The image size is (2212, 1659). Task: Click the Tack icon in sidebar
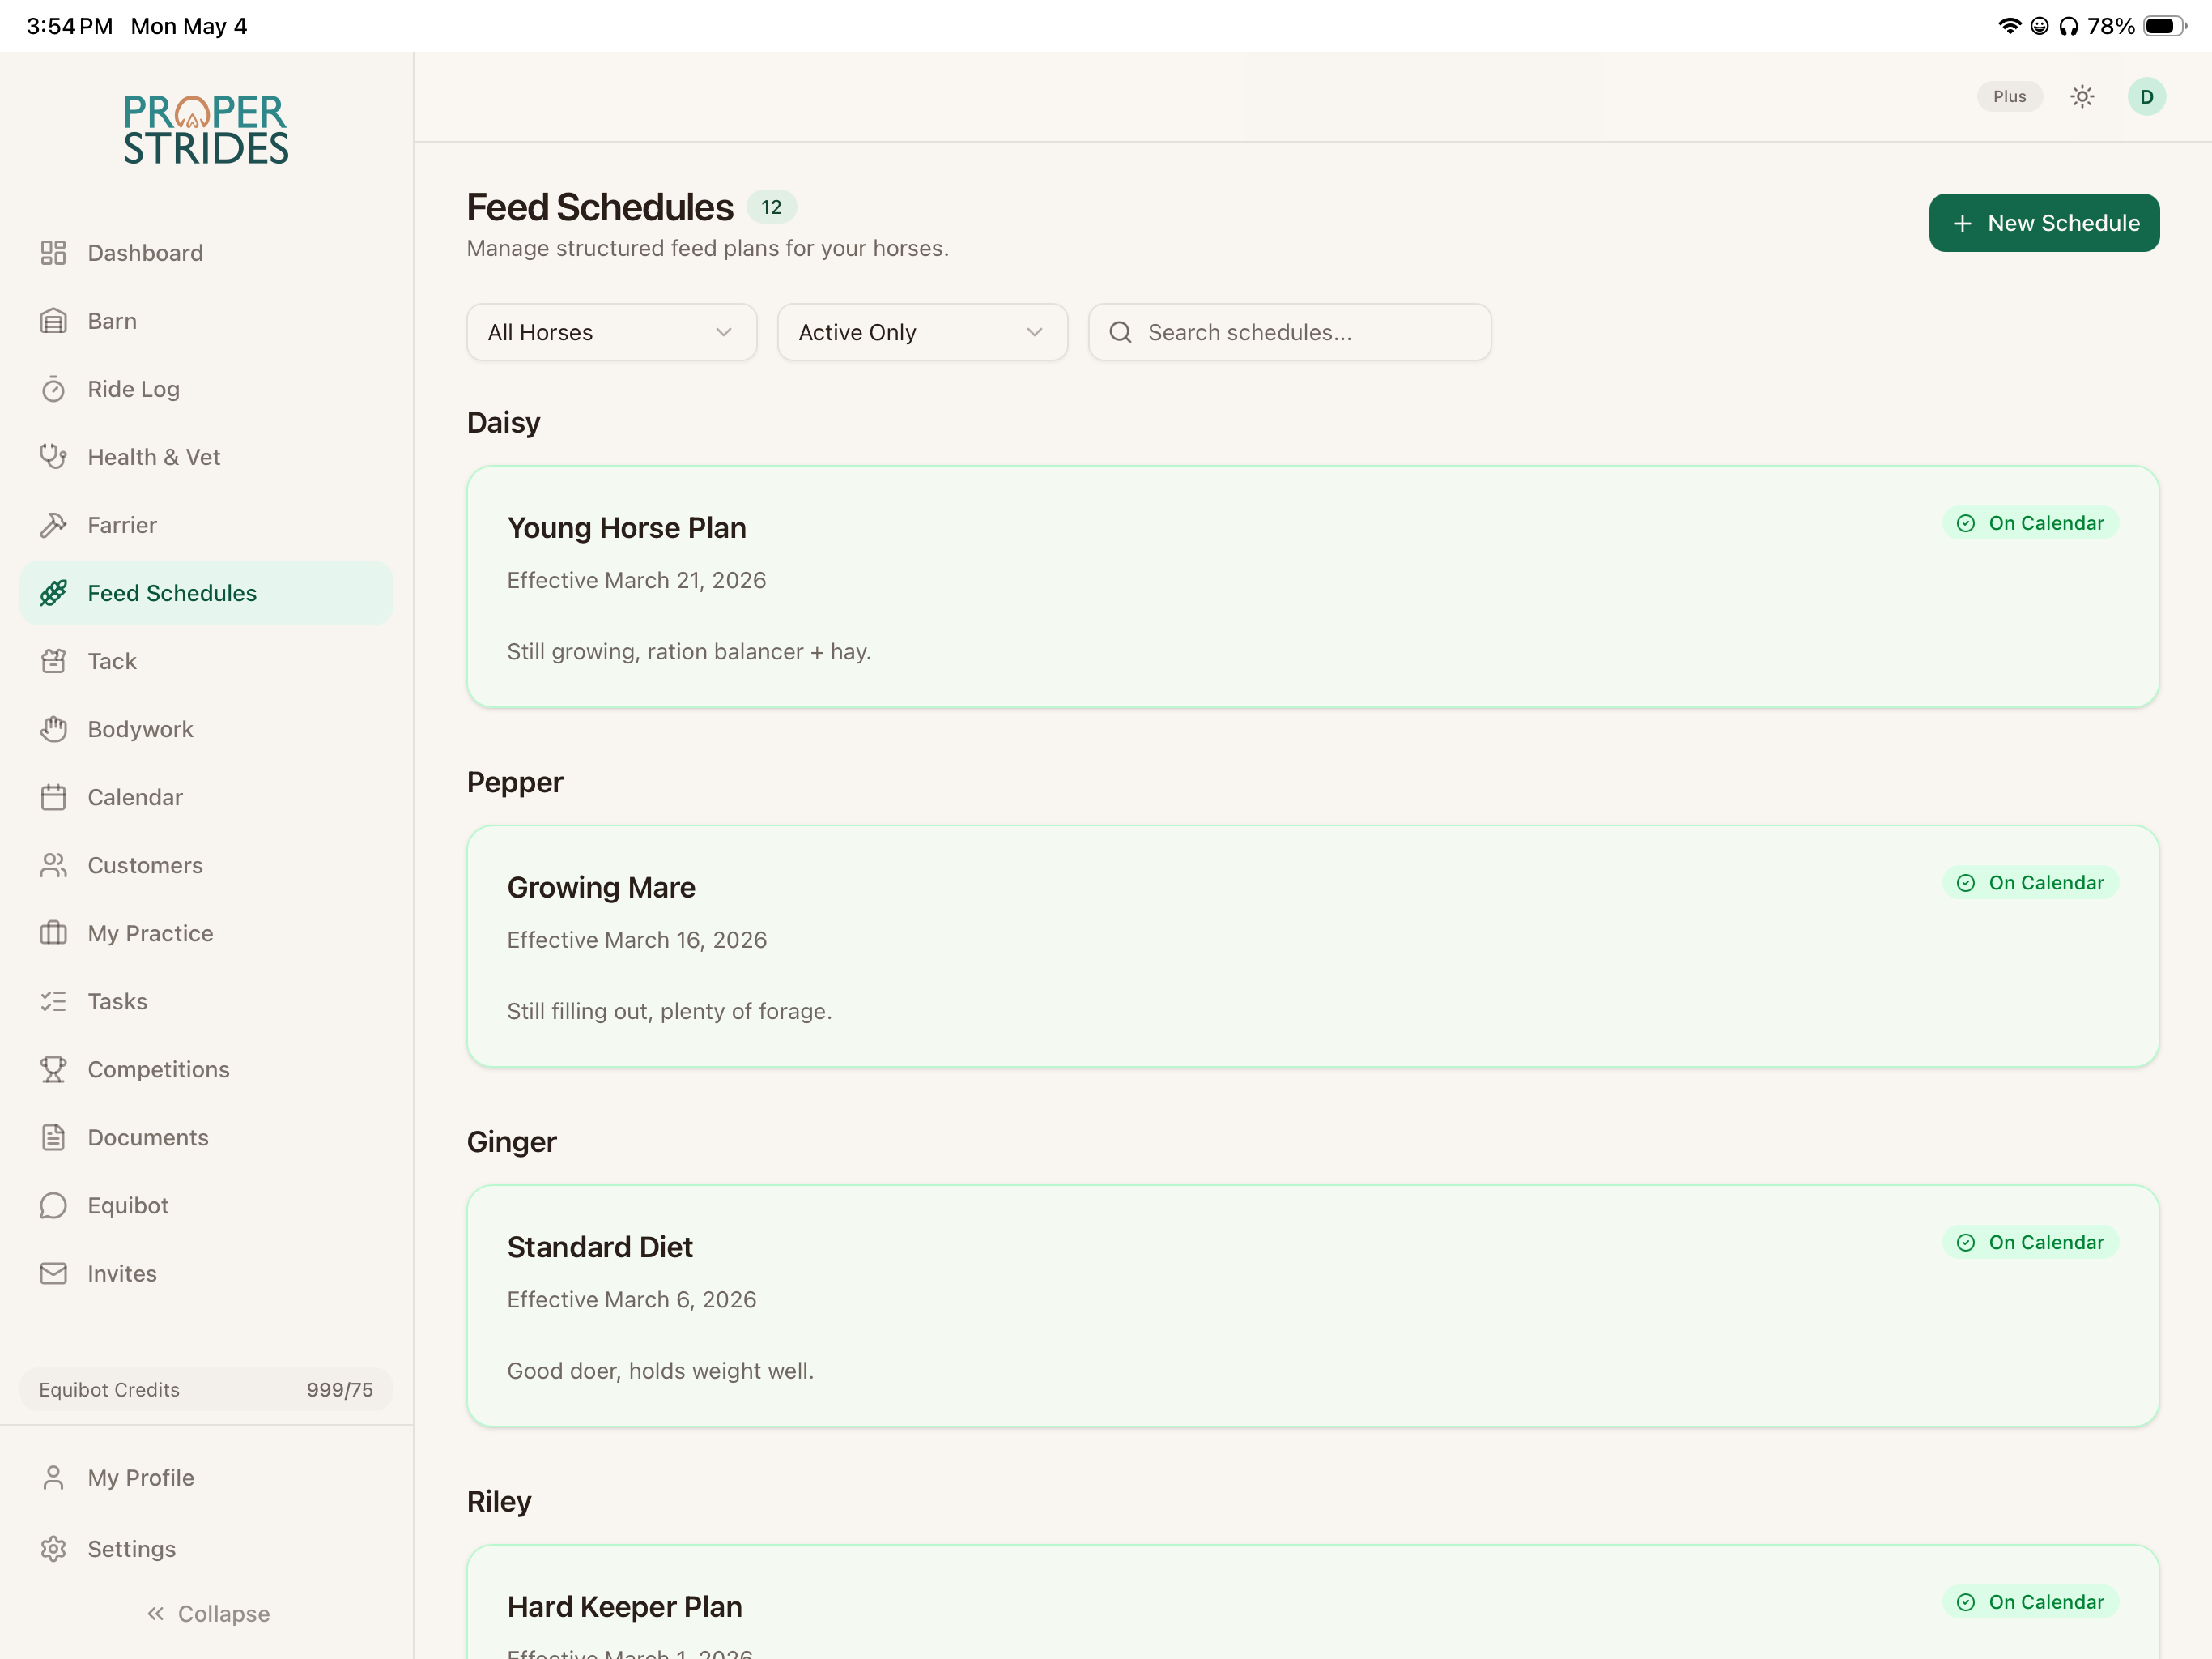pyautogui.click(x=53, y=661)
